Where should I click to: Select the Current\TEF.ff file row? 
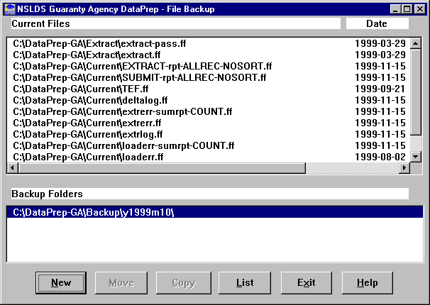(209, 89)
